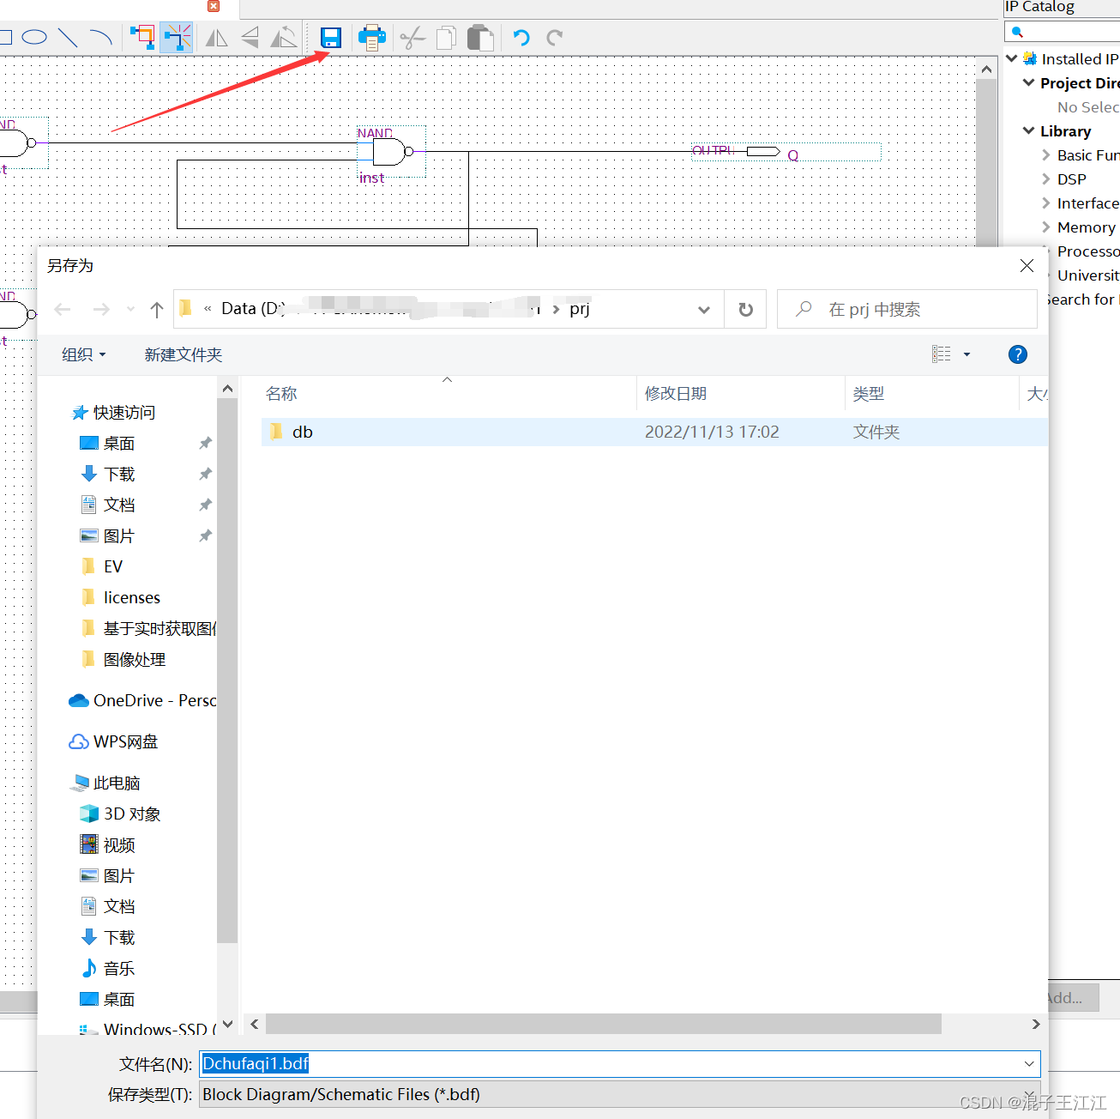Click the Redo arrow icon
Screen dimensions: 1120x1119
[x=555, y=38]
